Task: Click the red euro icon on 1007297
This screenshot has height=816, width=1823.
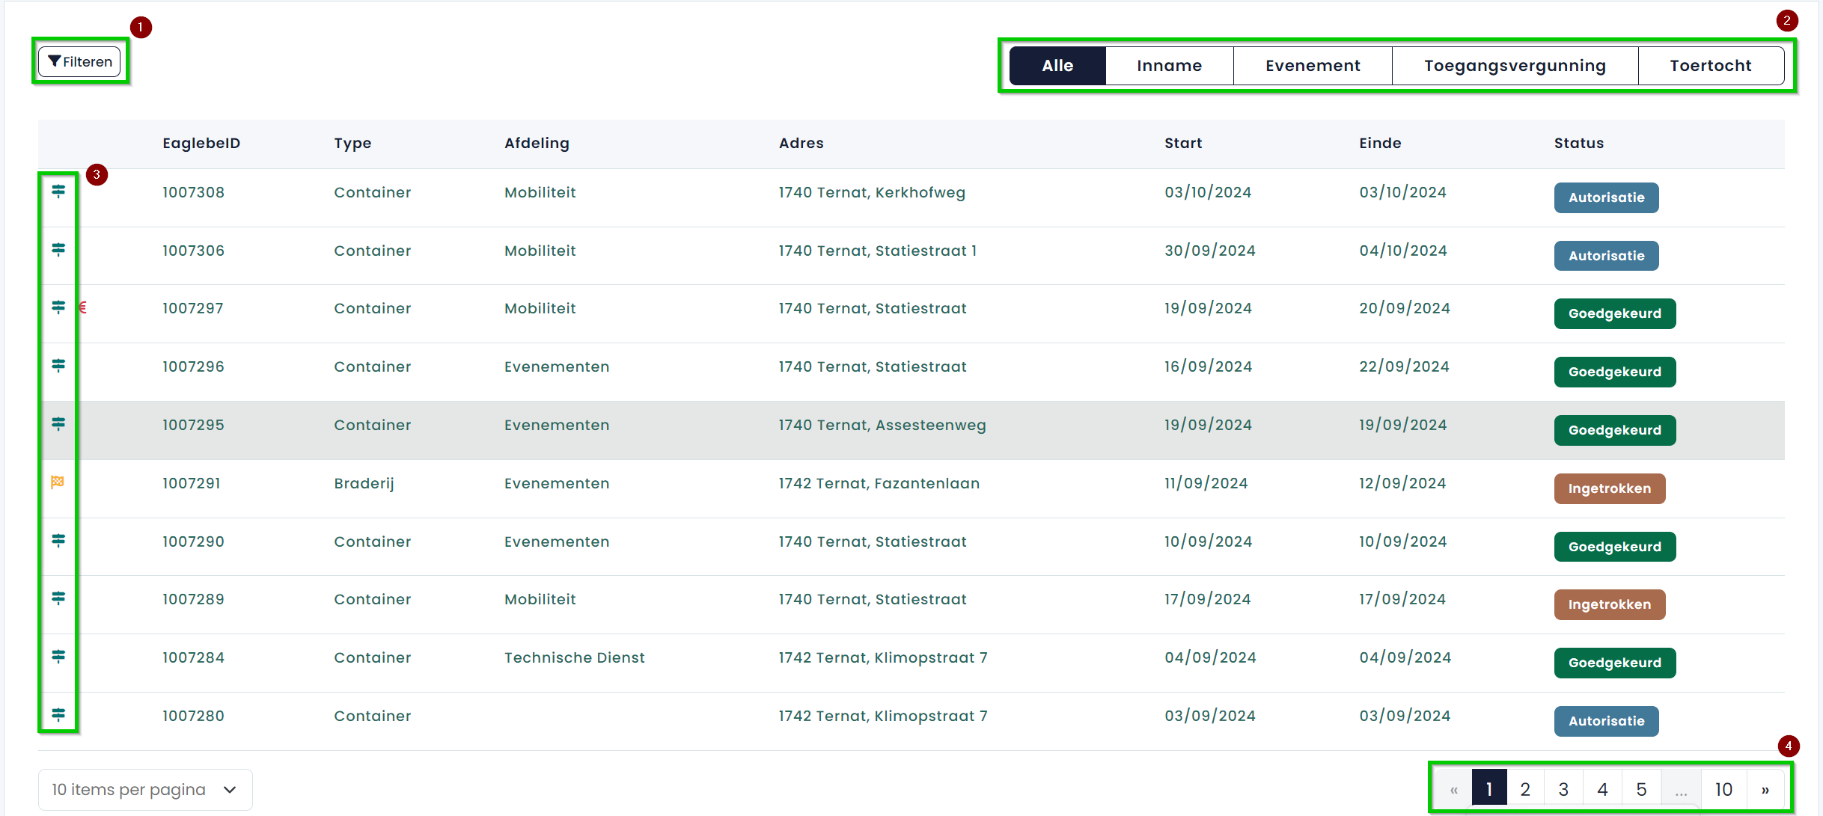Action: 83,307
